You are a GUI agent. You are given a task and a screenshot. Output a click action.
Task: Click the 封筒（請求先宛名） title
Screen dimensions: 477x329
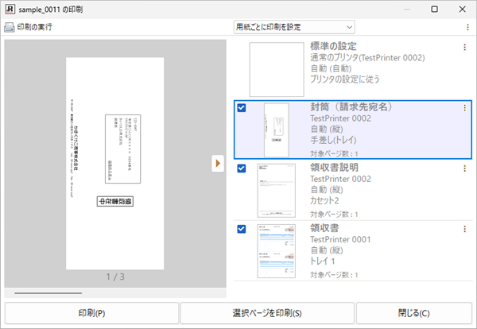[x=351, y=106]
